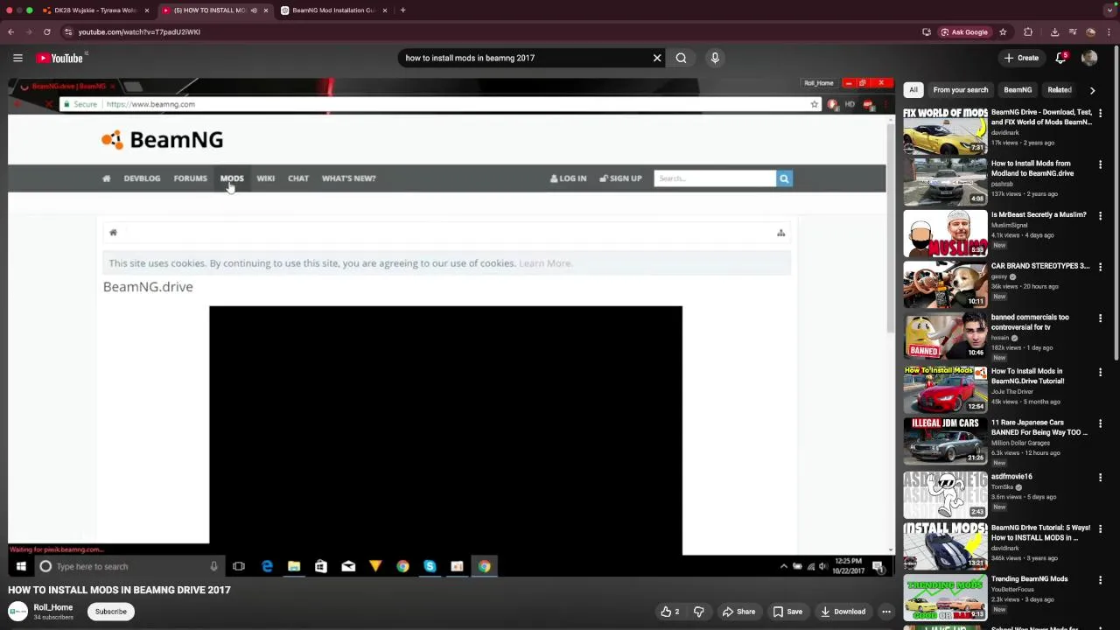Expand tab search dropdown chevron
This screenshot has height=630, width=1120.
point(1109,10)
